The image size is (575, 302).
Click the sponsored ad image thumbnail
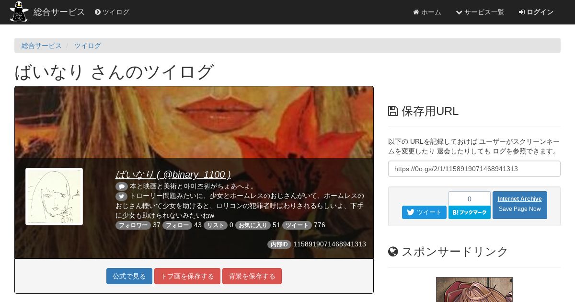pos(474,290)
